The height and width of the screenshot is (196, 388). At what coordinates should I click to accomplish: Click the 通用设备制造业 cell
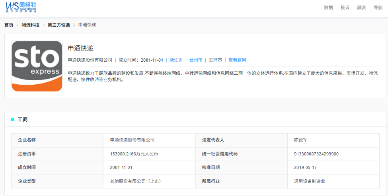333,181
